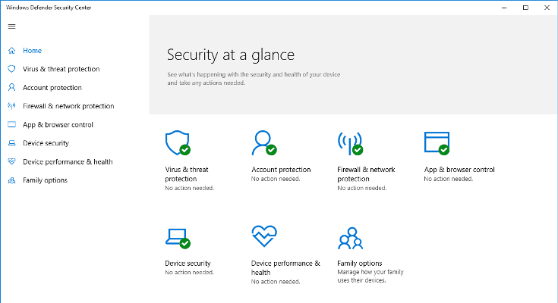Click the shield icon in the sidebar
The width and height of the screenshot is (558, 303).
[11, 69]
